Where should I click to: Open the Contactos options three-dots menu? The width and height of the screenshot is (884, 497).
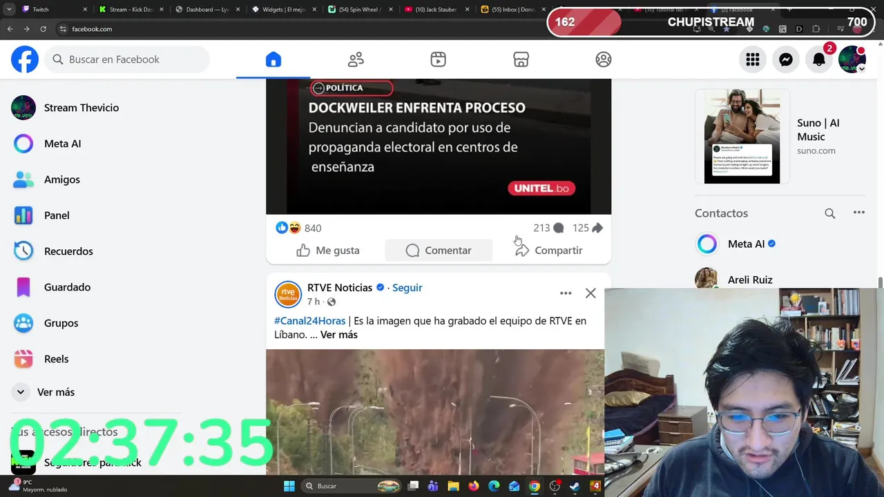(859, 213)
